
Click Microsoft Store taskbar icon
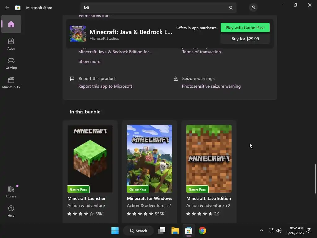(189, 231)
